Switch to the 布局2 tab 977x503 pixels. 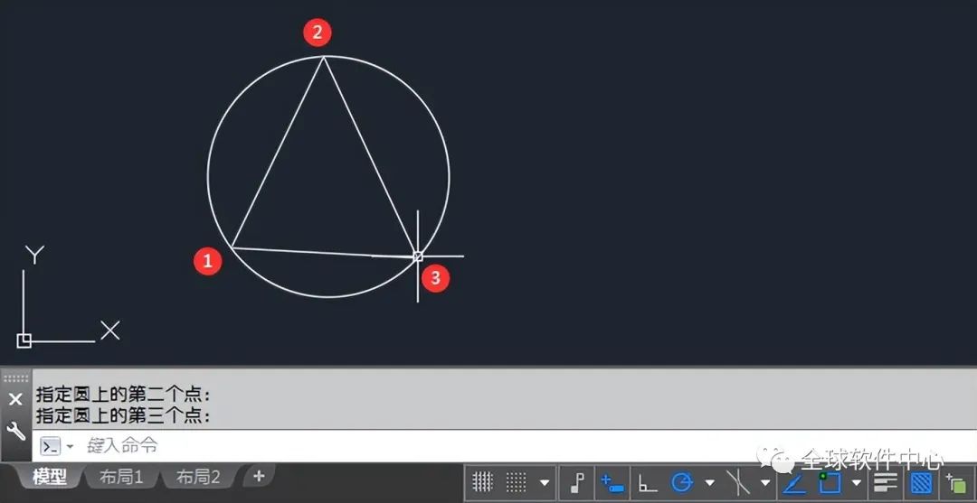tap(198, 477)
